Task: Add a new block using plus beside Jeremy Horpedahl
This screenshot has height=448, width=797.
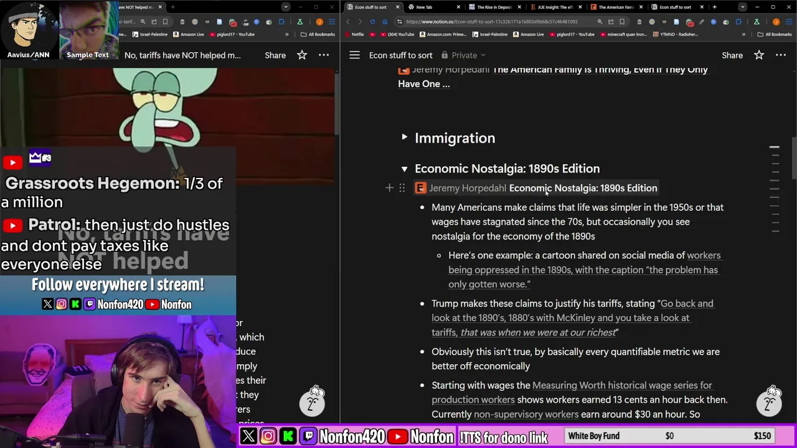Action: click(389, 188)
